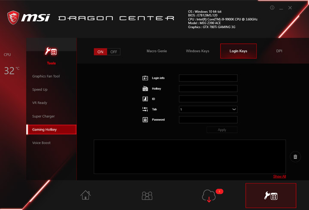The height and width of the screenshot is (210, 309).
Task: Click the Hotkey keyboard icon
Action: click(145, 88)
